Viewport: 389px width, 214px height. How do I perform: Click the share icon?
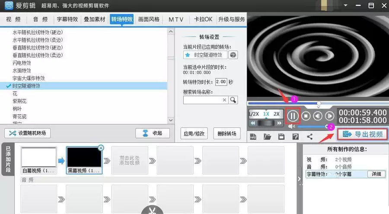309,137
